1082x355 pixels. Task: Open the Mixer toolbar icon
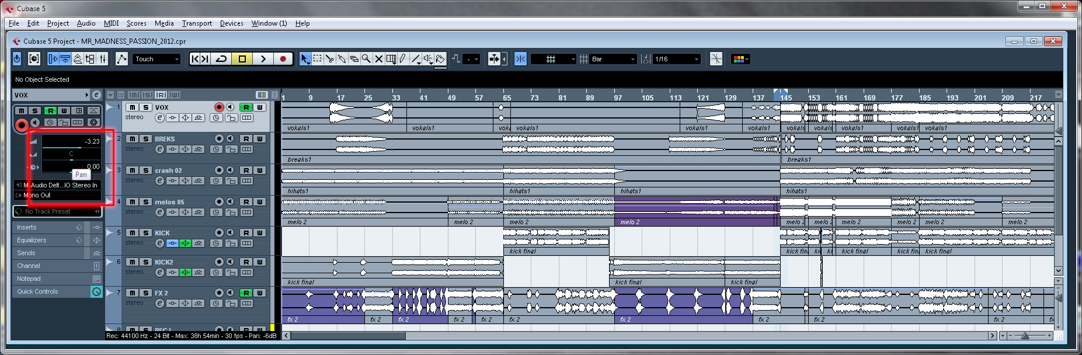103,59
